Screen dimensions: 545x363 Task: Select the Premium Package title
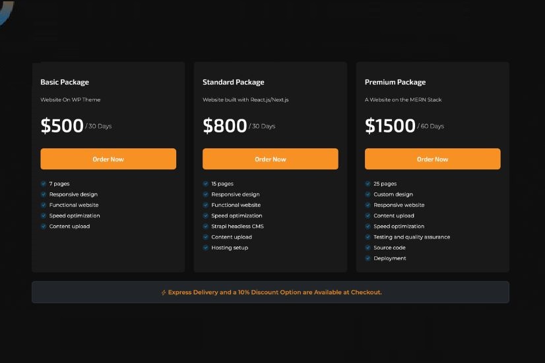pos(395,82)
